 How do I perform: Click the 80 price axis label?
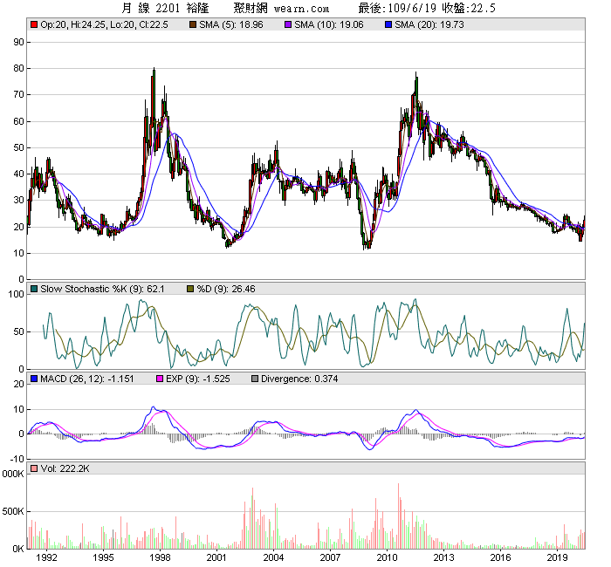click(x=18, y=68)
